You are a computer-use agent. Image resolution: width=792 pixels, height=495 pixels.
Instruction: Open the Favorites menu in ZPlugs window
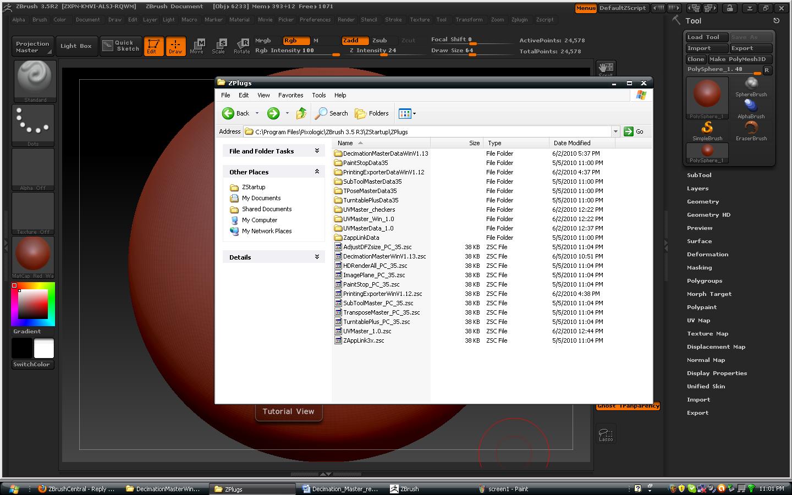[x=290, y=95]
